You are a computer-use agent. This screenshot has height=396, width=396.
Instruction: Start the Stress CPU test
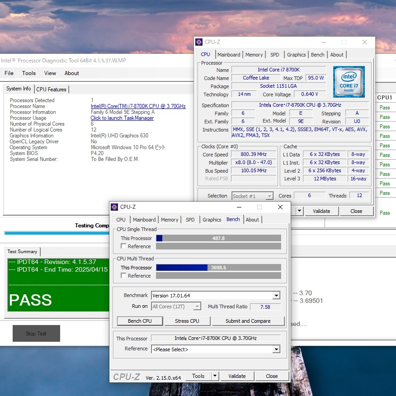point(187,321)
